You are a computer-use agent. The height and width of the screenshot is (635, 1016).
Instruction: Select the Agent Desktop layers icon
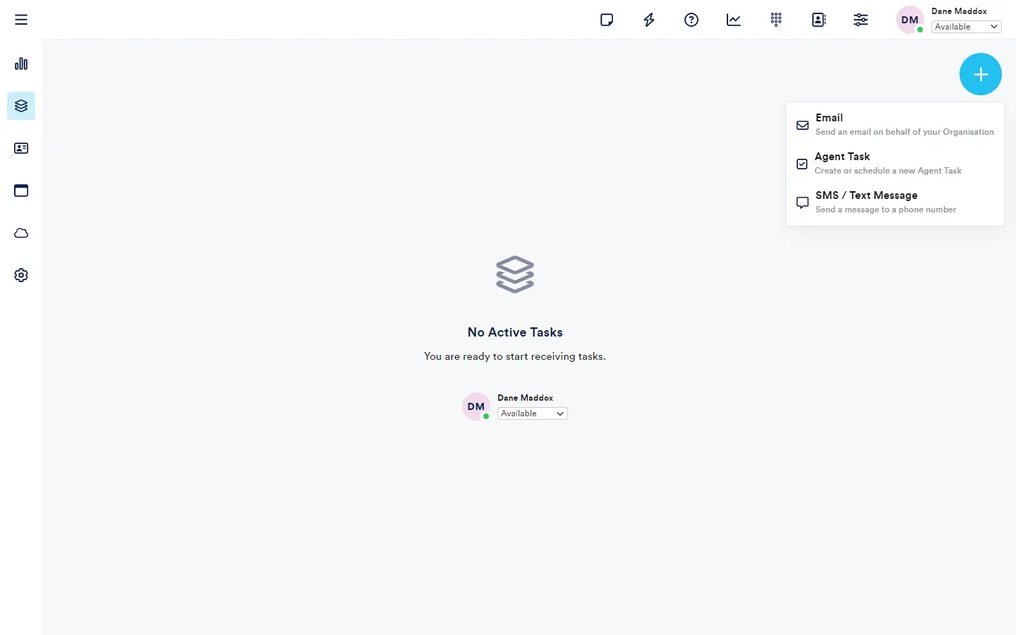[20, 106]
